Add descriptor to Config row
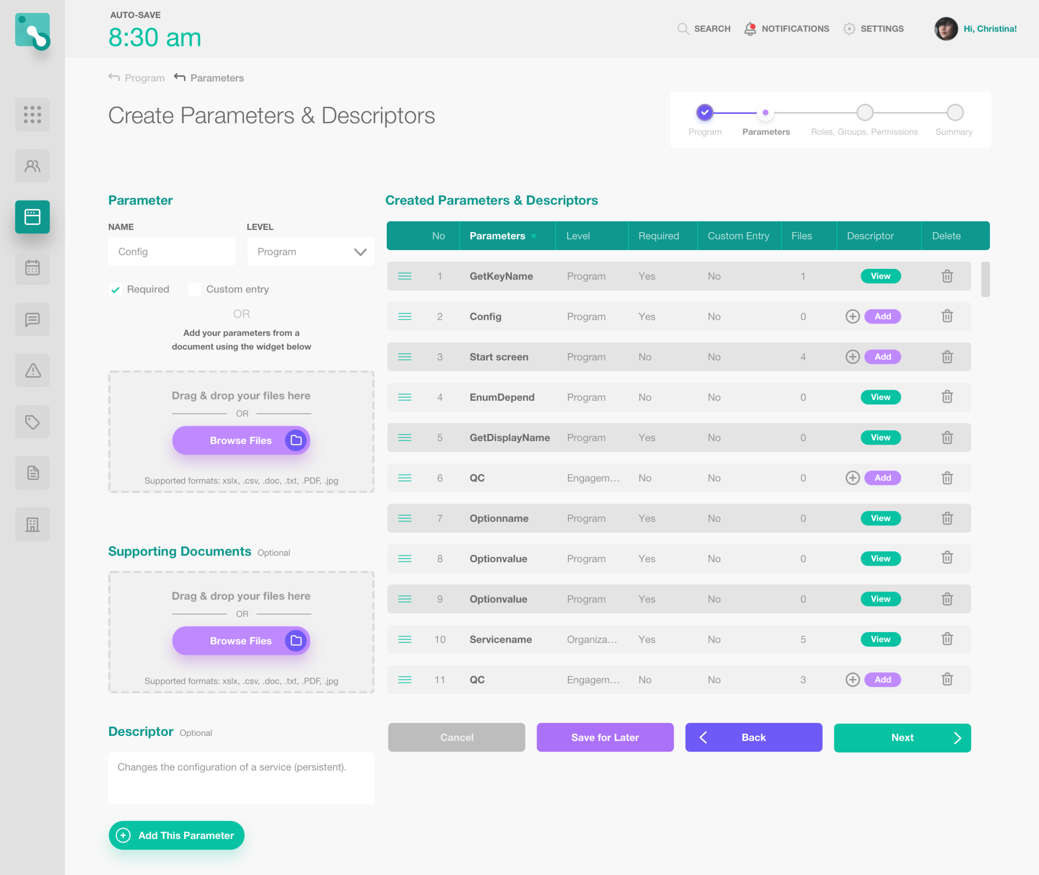The width and height of the screenshot is (1039, 875). tap(882, 317)
